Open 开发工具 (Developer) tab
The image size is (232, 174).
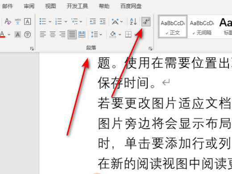pos(77,6)
